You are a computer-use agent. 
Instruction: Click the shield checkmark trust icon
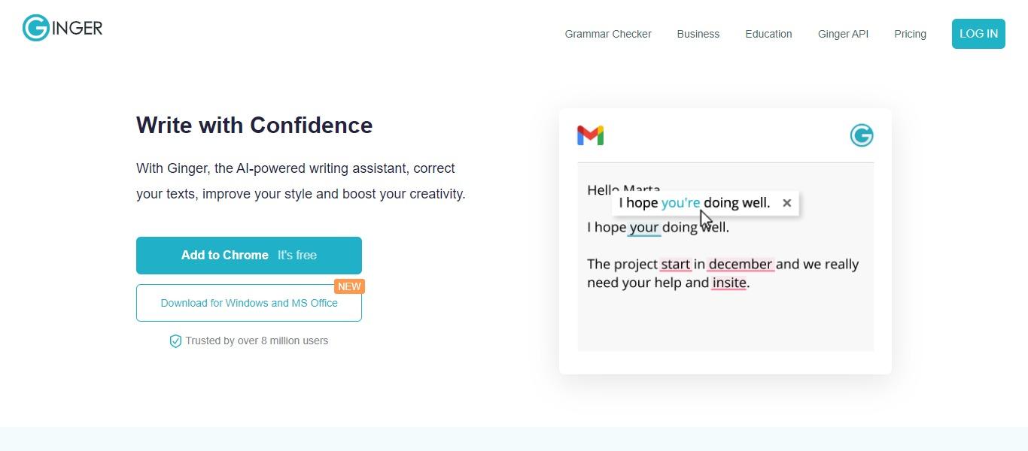[x=175, y=341]
